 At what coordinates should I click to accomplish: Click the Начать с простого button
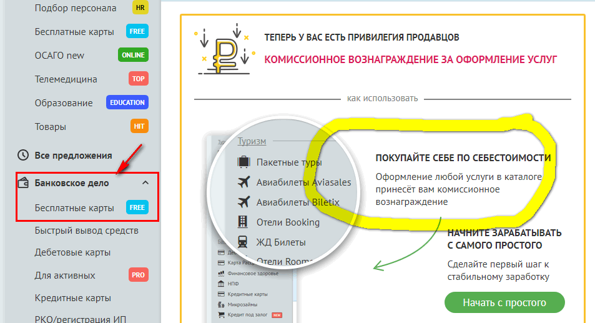(x=504, y=302)
